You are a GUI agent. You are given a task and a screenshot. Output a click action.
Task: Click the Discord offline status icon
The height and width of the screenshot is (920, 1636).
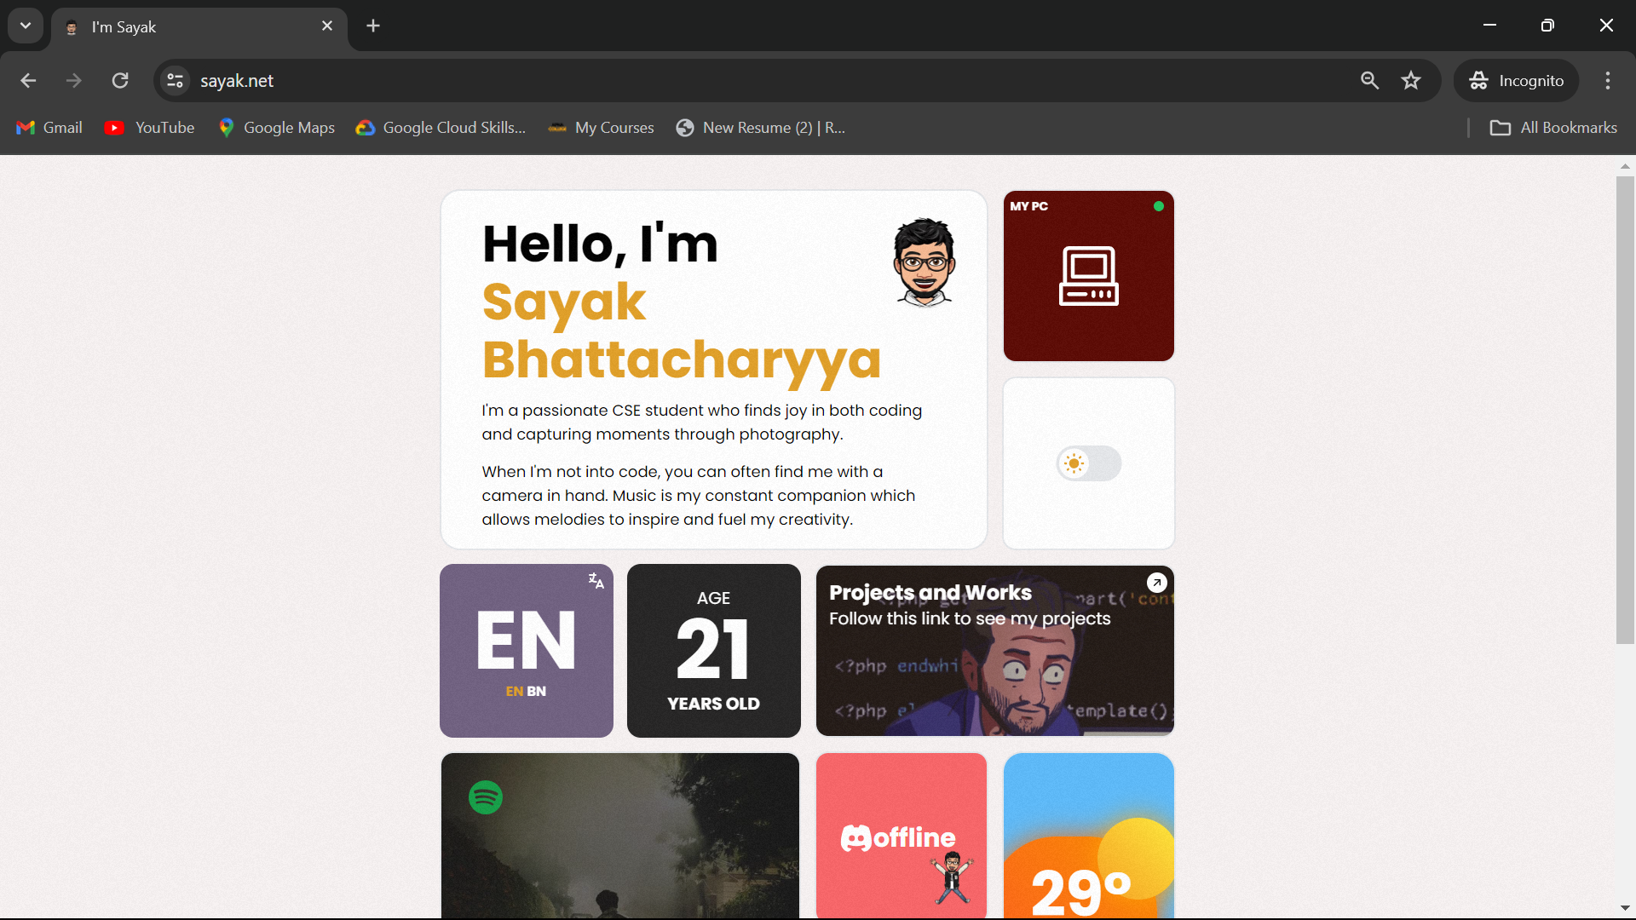[x=856, y=838]
